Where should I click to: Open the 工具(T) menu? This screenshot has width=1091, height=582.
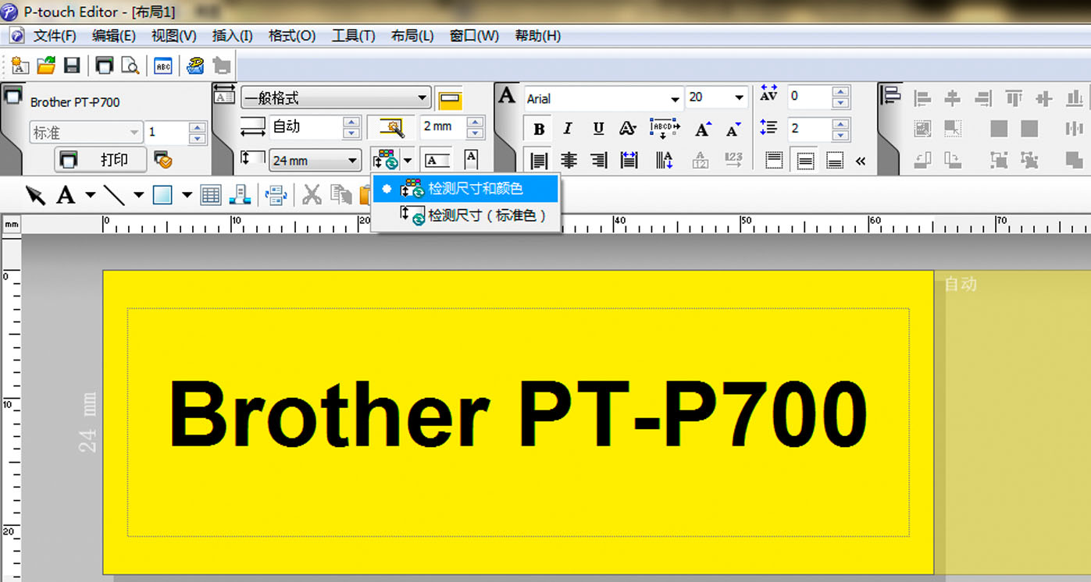click(354, 36)
